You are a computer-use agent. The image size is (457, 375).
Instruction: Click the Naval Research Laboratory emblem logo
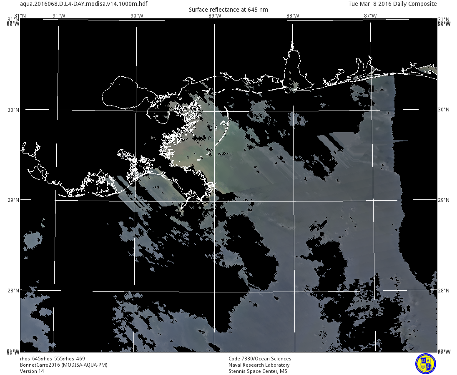pyautogui.click(x=426, y=364)
